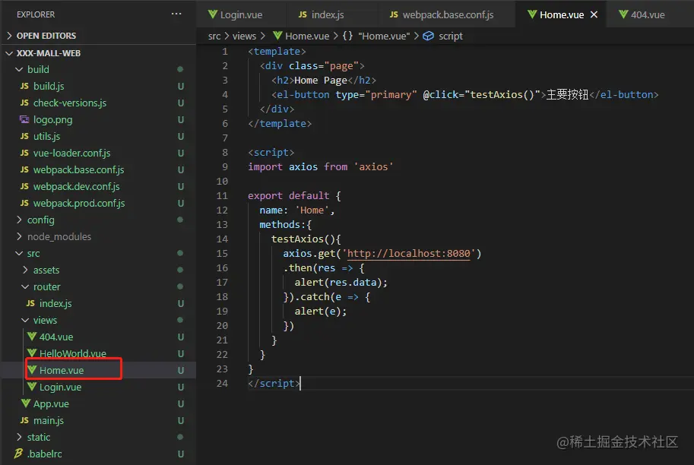Switch to the Login.vue tab
This screenshot has width=694, height=465.
click(241, 14)
